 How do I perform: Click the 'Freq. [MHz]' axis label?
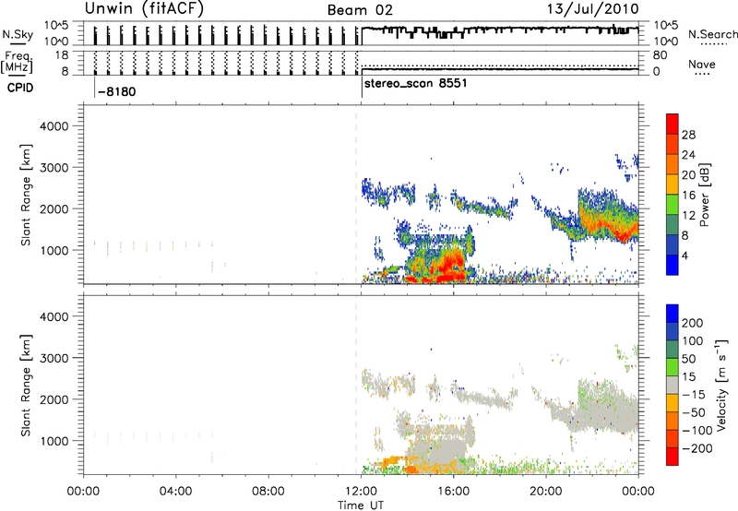pos(17,63)
